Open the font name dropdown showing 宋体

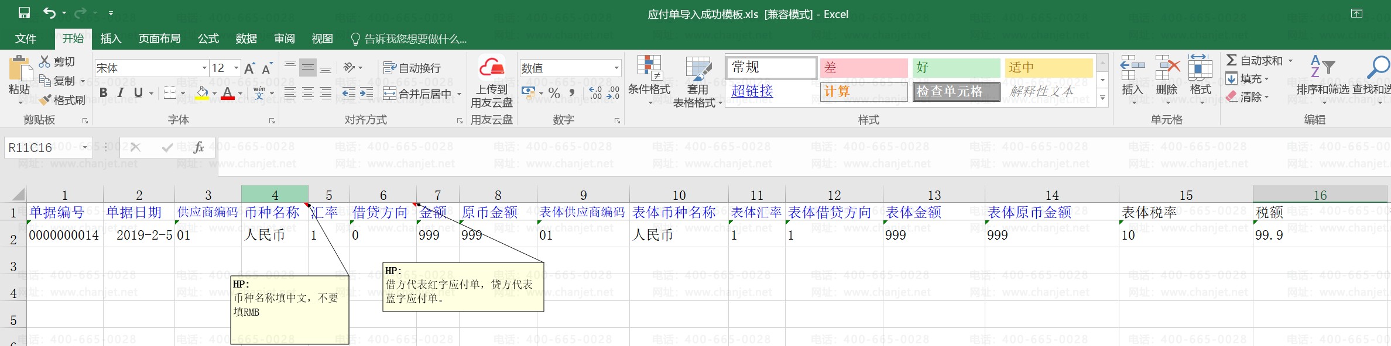tap(152, 68)
